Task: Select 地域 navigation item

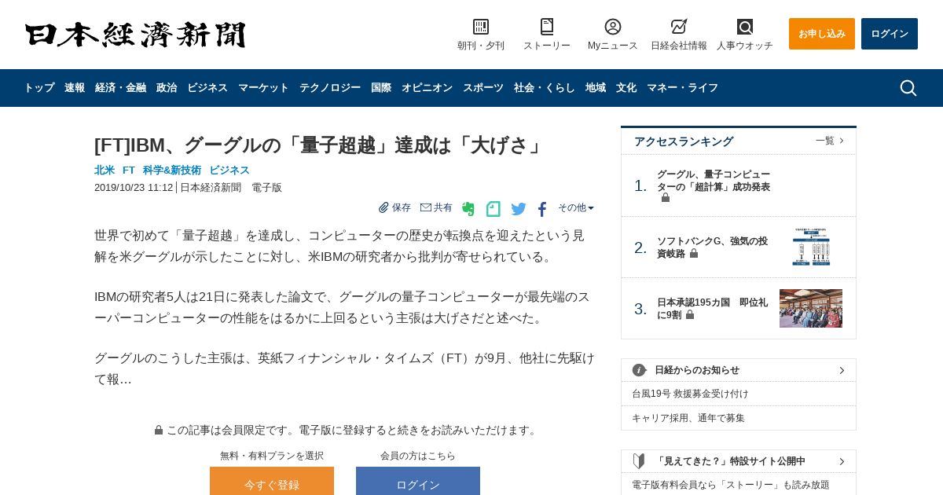Action: [596, 88]
